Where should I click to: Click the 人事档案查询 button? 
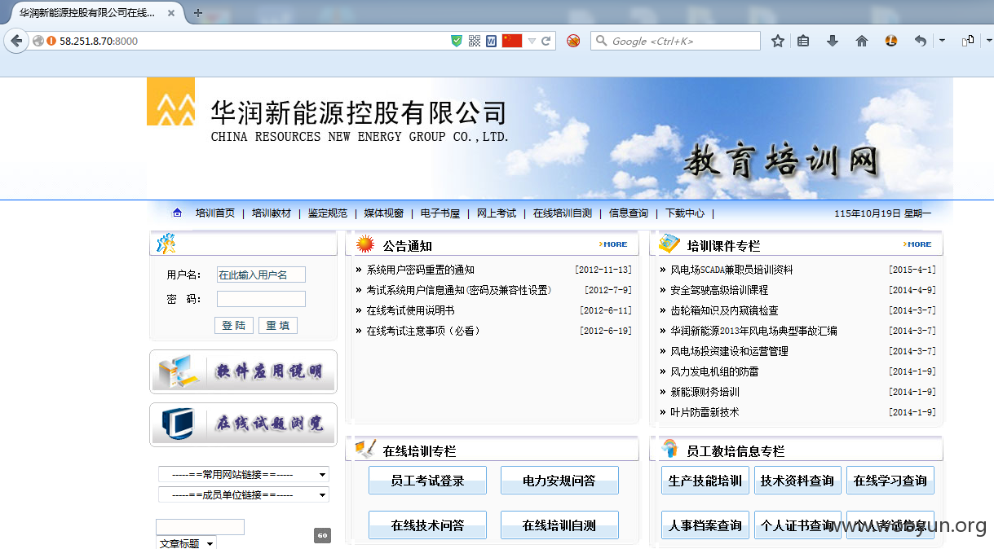[705, 525]
